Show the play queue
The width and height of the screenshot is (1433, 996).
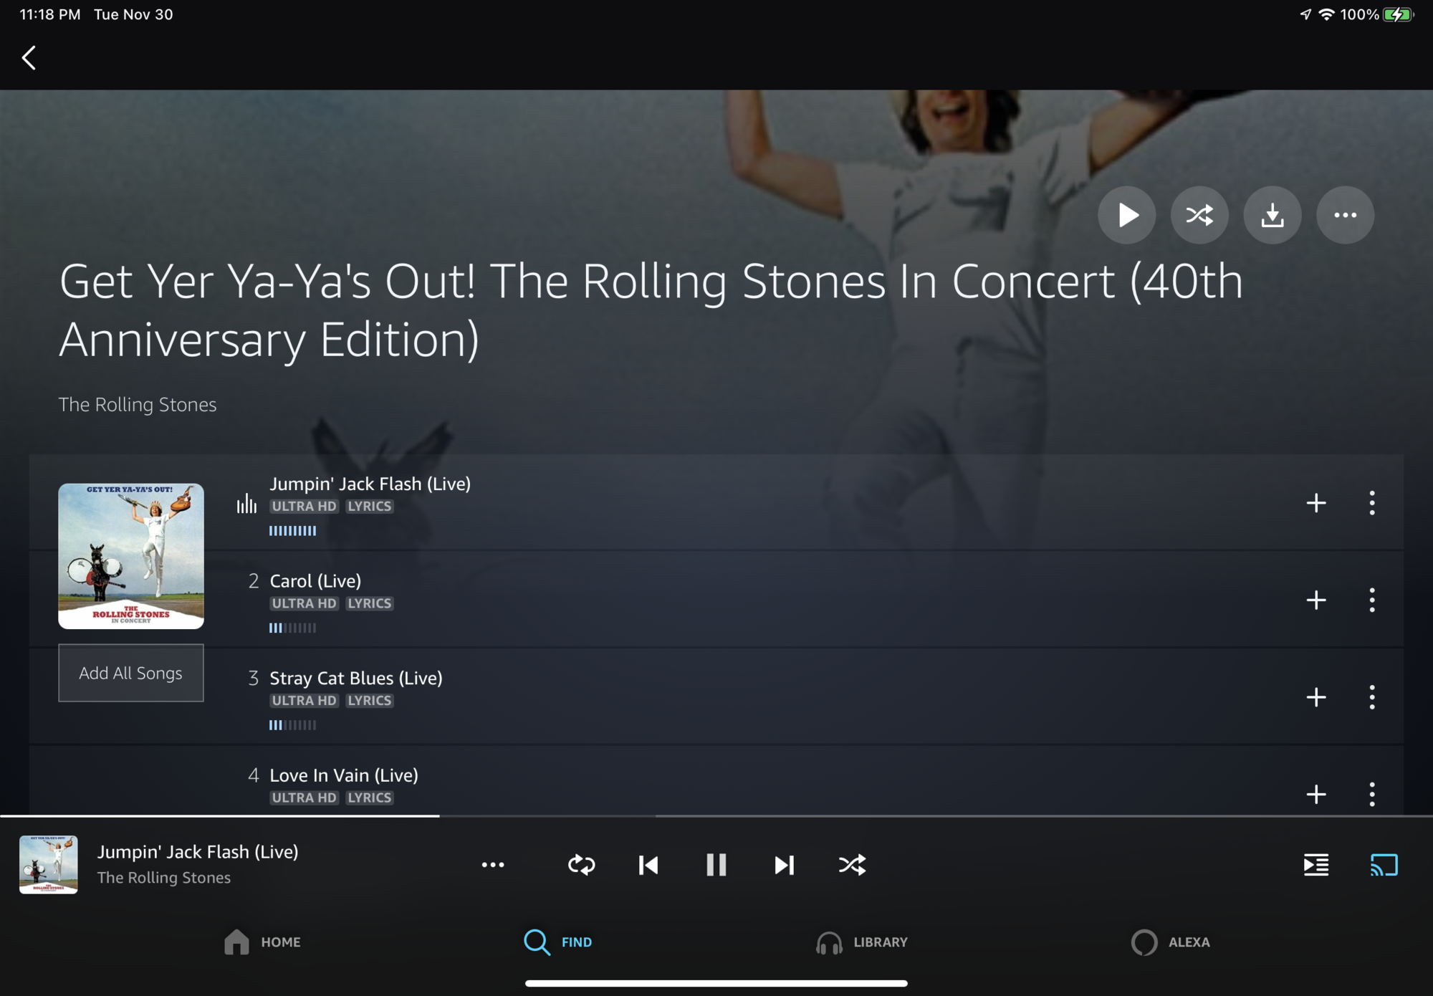pyautogui.click(x=1316, y=865)
